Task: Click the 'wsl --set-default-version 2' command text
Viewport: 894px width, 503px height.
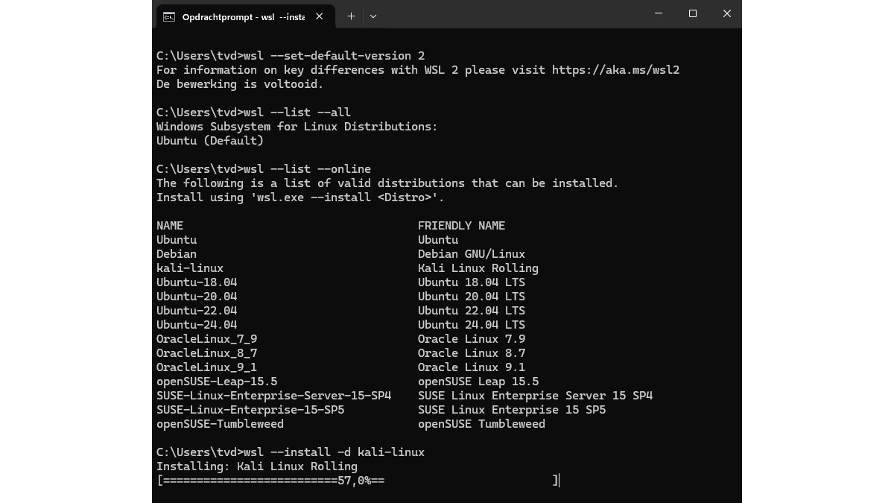Action: pyautogui.click(x=334, y=56)
